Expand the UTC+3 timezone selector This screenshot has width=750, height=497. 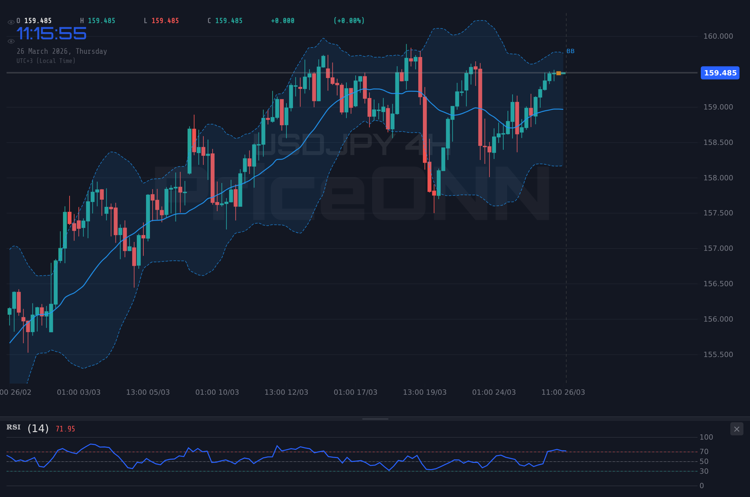[46, 61]
